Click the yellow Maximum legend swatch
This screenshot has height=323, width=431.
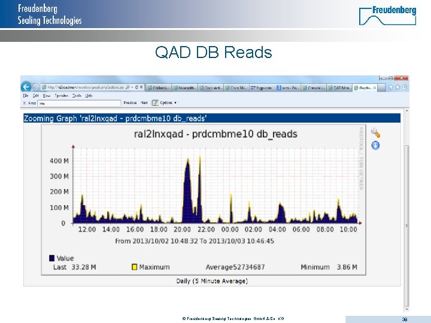(x=135, y=267)
